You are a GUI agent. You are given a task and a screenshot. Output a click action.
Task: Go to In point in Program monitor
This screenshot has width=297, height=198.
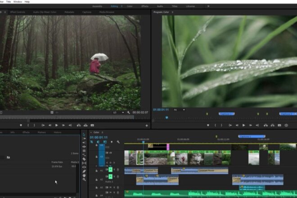230,125
